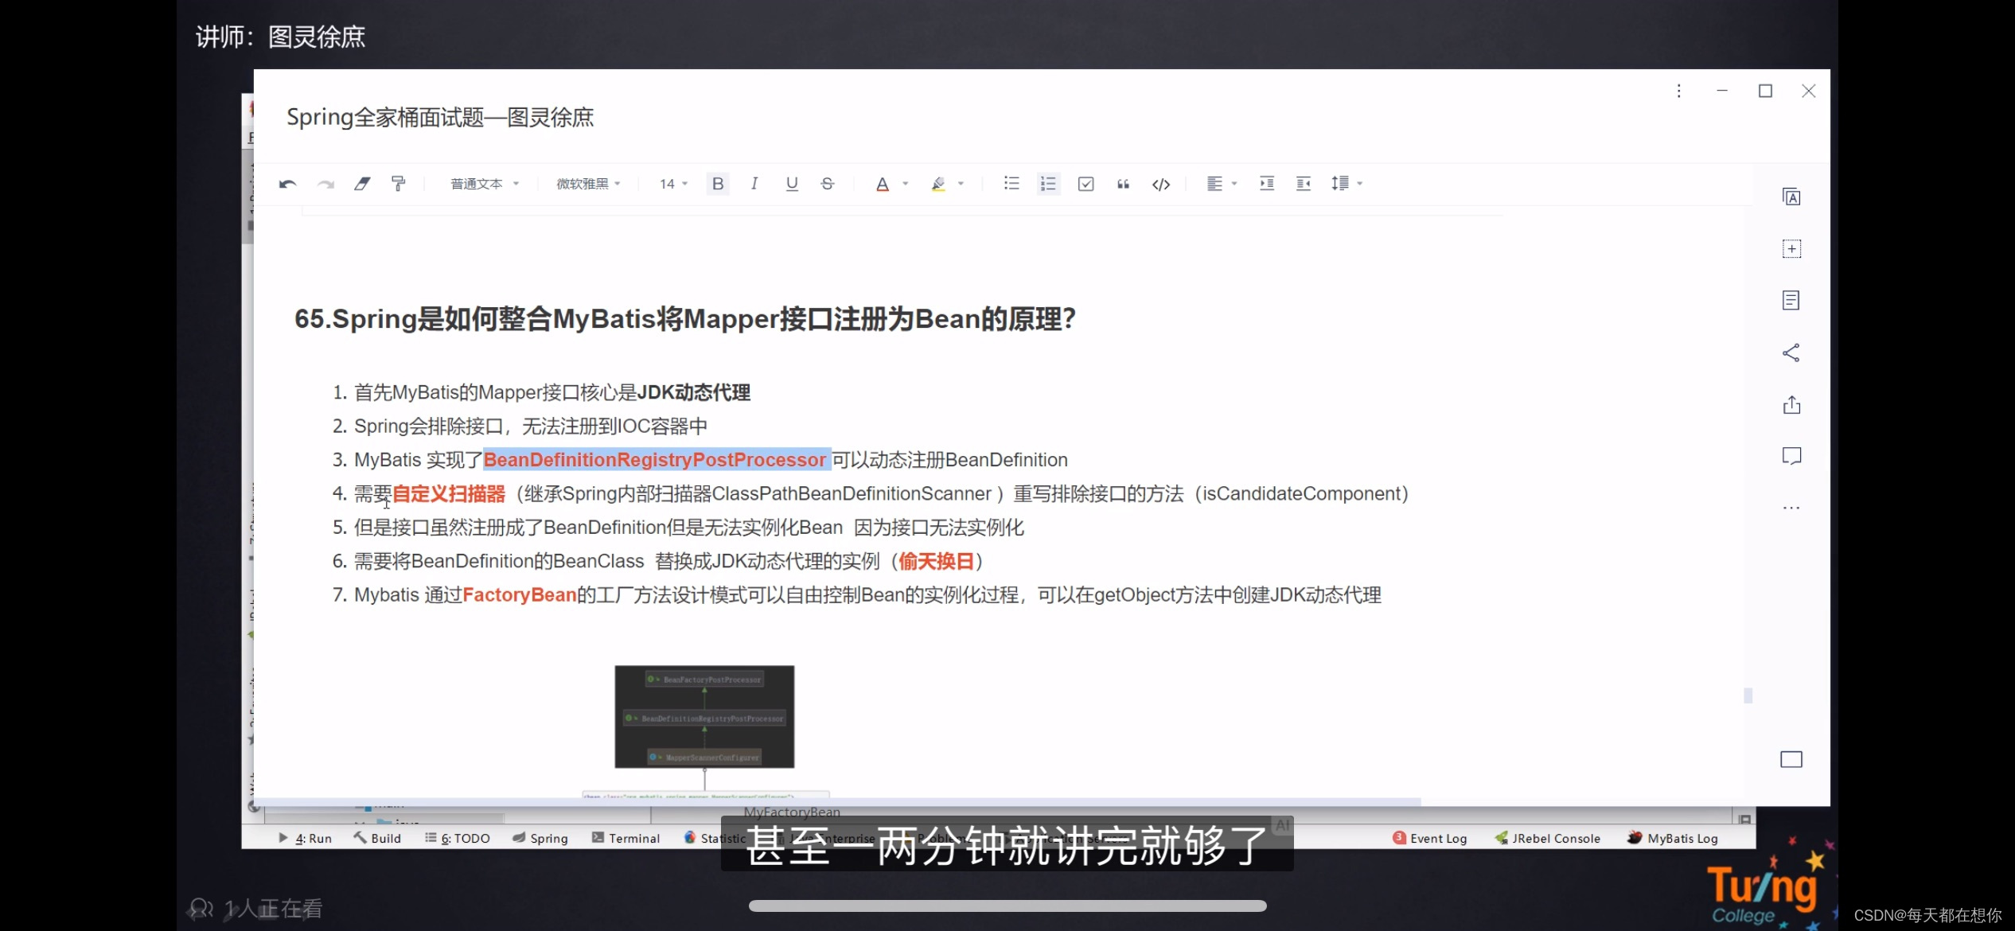Image resolution: width=2015 pixels, height=931 pixels.
Task: Open the Build tab in the IDE bar
Action: (377, 838)
